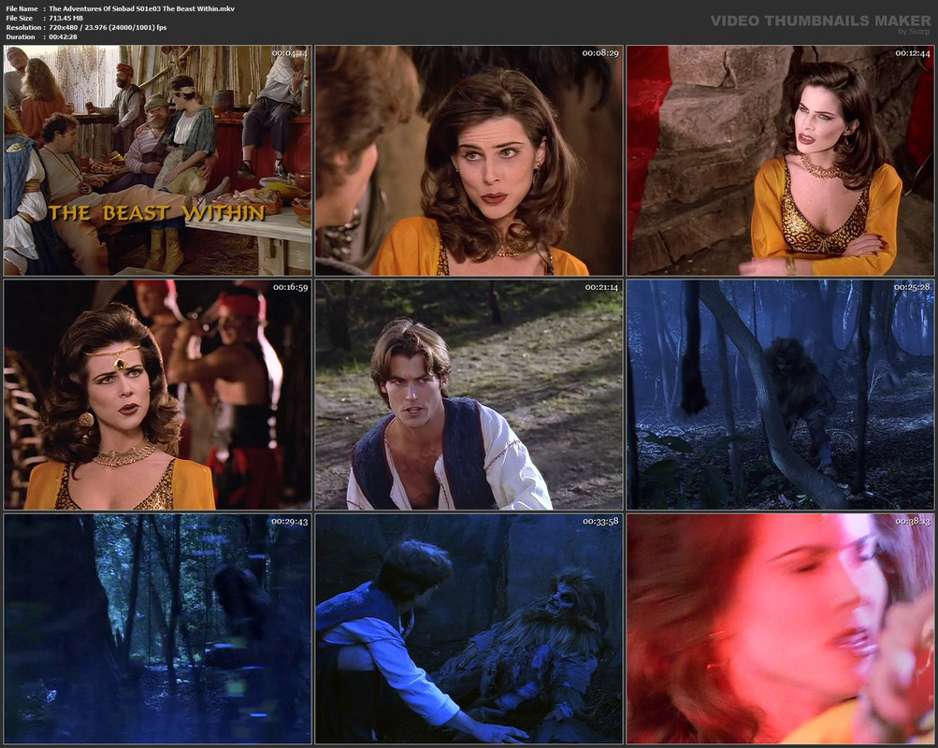
Task: Select the resolution value 720x480 / 23.976 fps
Action: point(108,27)
